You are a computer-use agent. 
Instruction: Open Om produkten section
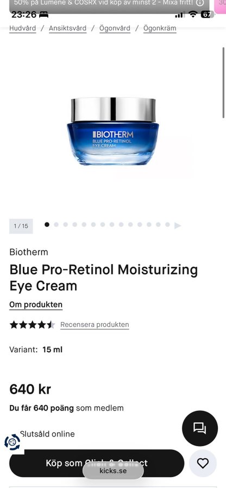(36, 305)
